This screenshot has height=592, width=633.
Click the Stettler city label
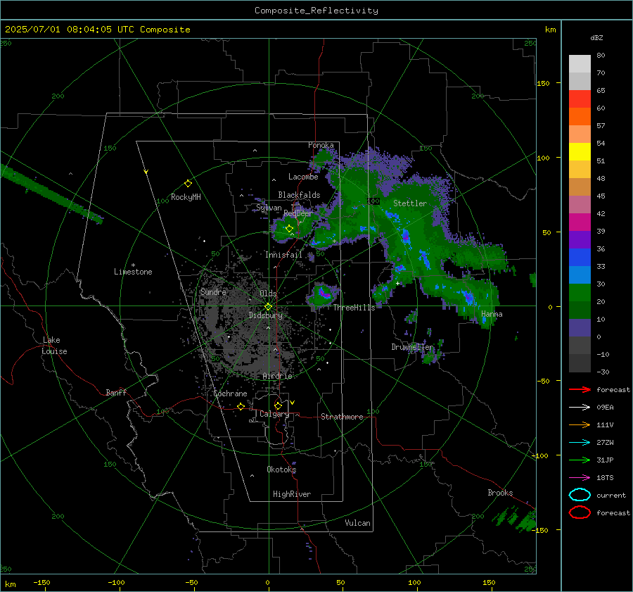(x=410, y=203)
